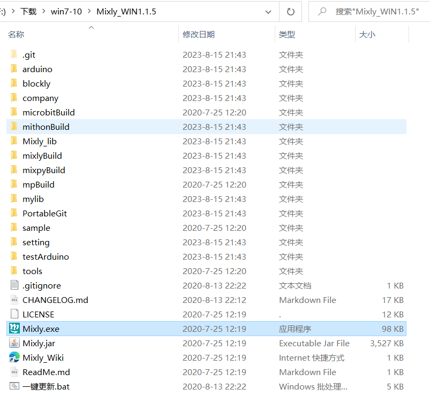
Task: Click the mithonBuild folder icon
Action: coord(14,127)
